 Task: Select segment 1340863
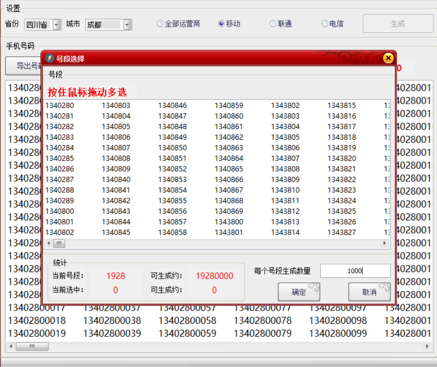pyautogui.click(x=229, y=148)
